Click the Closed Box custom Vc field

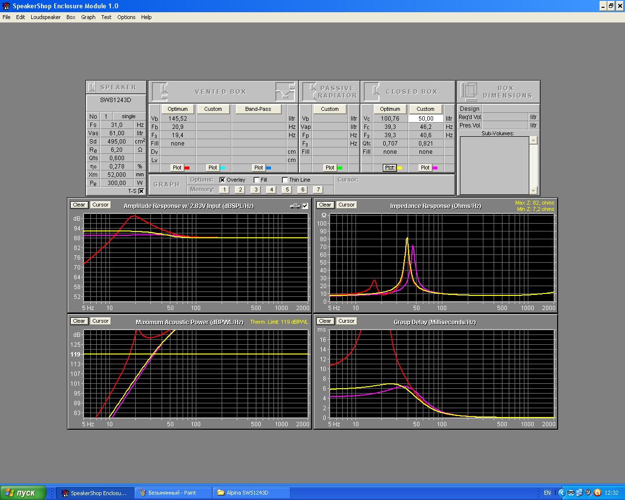pos(425,119)
